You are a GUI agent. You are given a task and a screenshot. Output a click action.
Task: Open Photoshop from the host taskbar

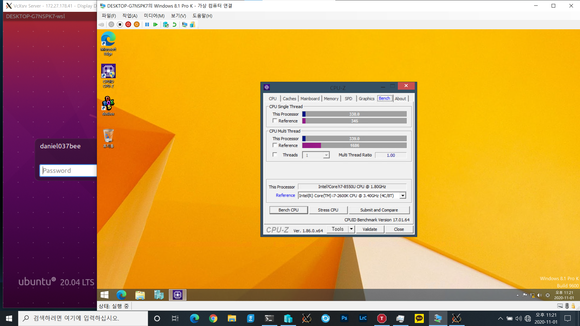tap(344, 318)
